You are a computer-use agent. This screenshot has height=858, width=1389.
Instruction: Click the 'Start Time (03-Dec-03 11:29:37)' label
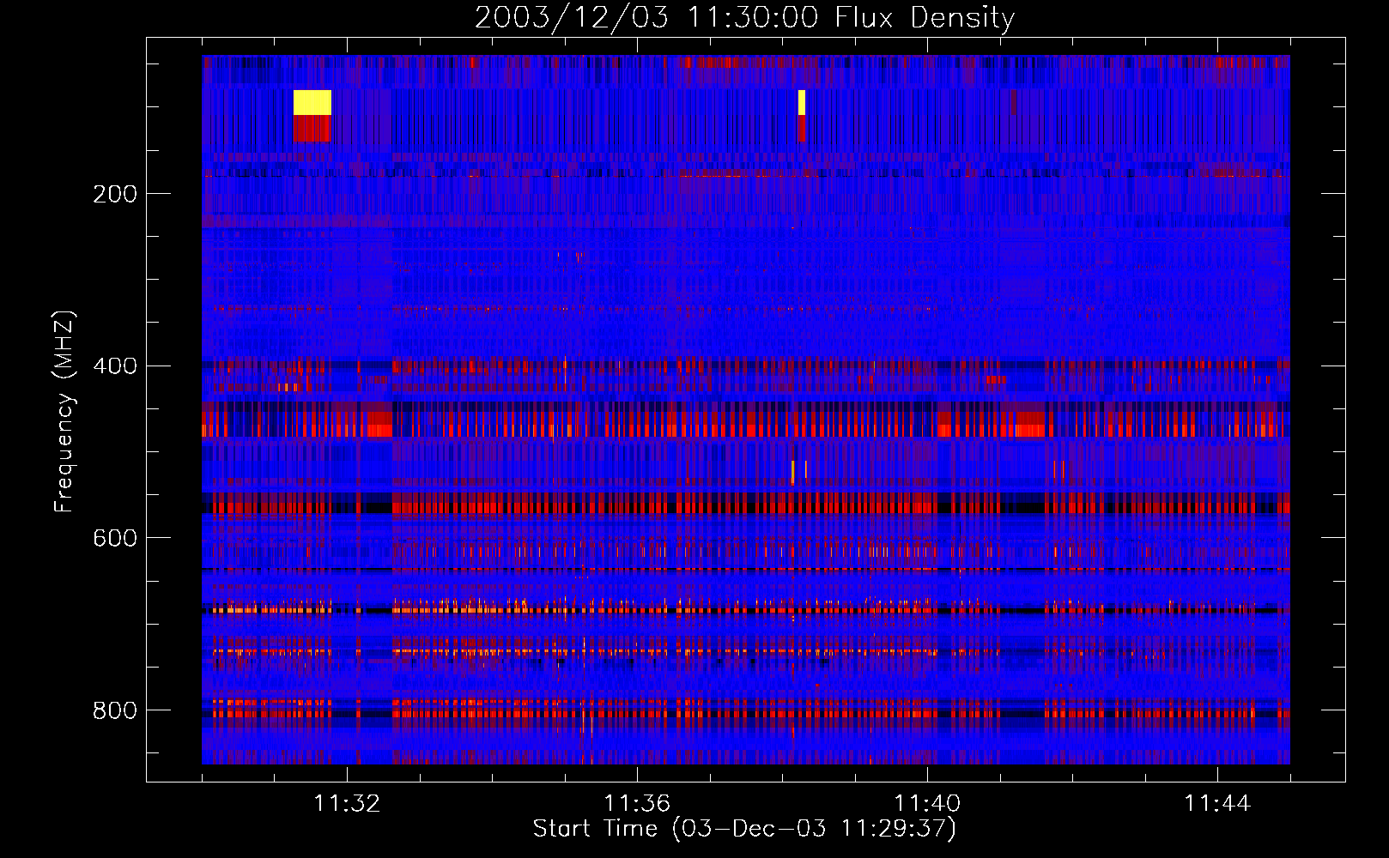(x=744, y=829)
